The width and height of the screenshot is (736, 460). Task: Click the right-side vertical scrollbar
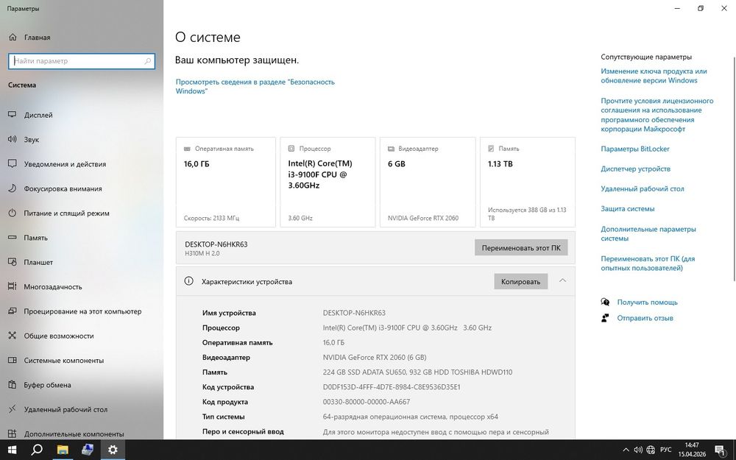click(x=734, y=169)
